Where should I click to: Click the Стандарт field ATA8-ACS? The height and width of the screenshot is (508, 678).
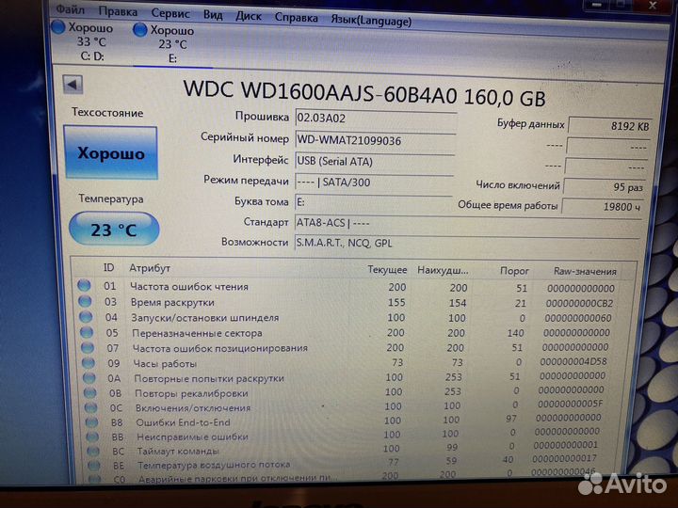pyautogui.click(x=467, y=224)
